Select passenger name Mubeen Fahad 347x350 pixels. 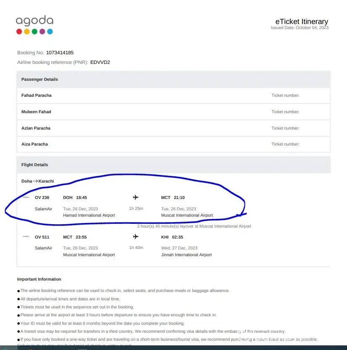[36, 111]
